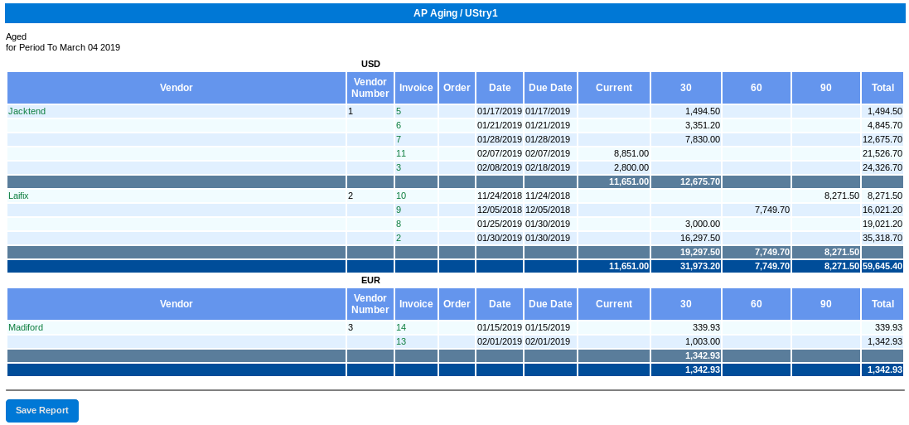Open the Madiford vendor link
This screenshot has width=909, height=425.
coord(26,328)
